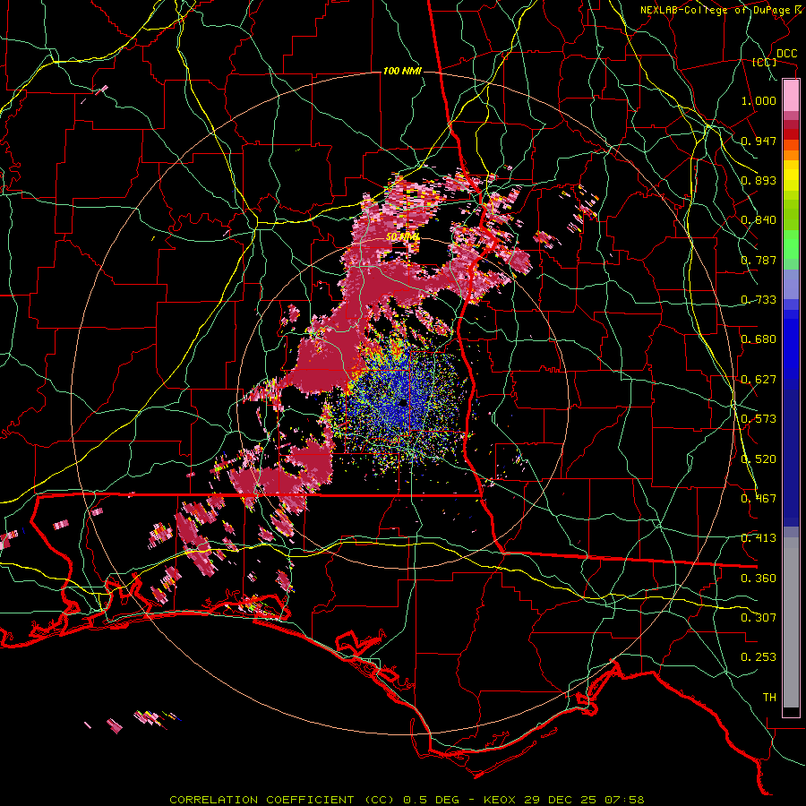Click the 1.000 color scale value

(759, 100)
